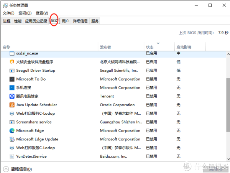Switch to the 性能 tab

pos(18,21)
